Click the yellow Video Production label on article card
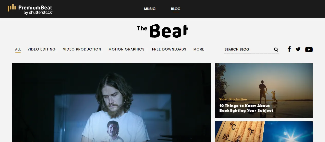Viewport: 325px width, 142px height. click(233, 99)
